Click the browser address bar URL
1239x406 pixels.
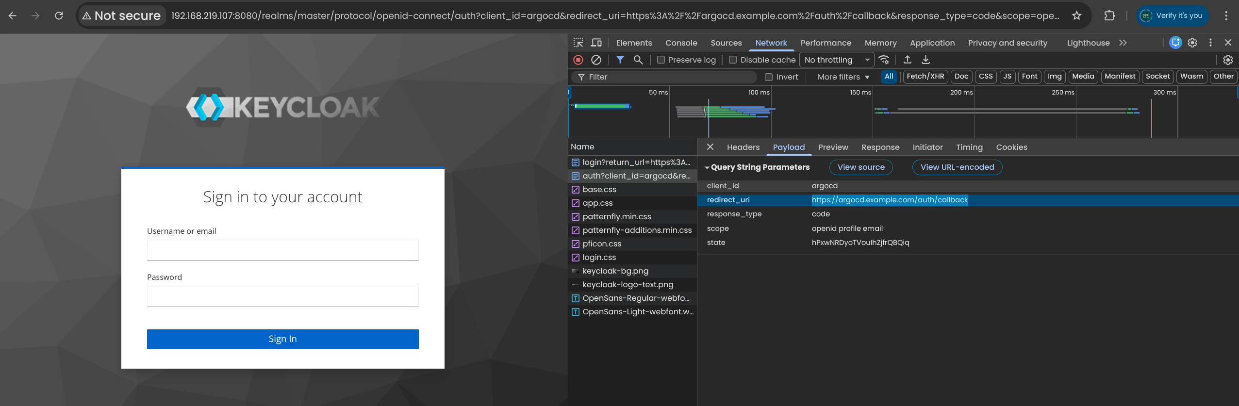click(x=615, y=16)
